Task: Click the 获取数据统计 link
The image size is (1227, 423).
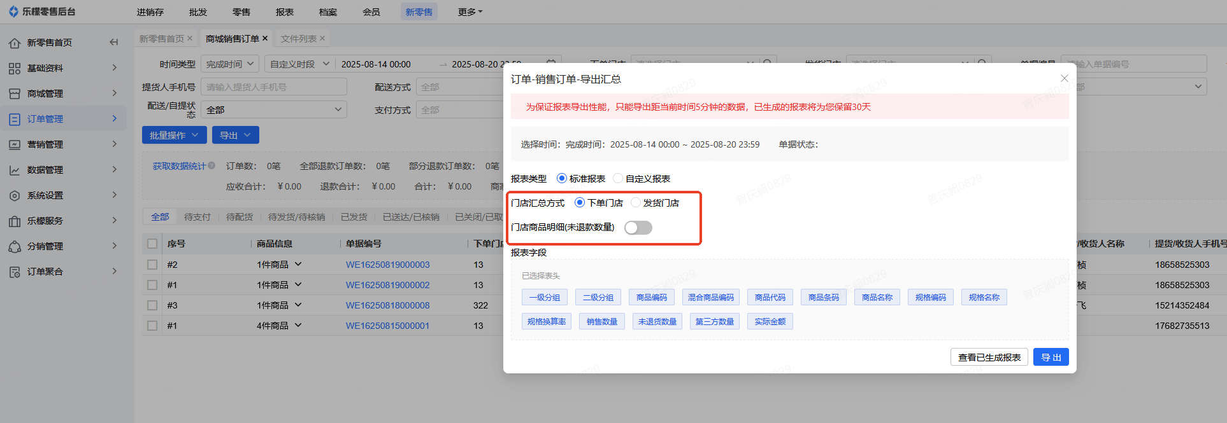Action: (x=179, y=166)
